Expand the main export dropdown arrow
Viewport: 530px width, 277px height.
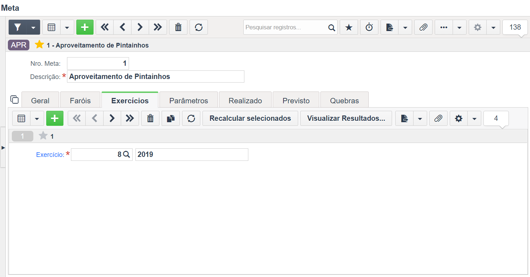point(405,27)
